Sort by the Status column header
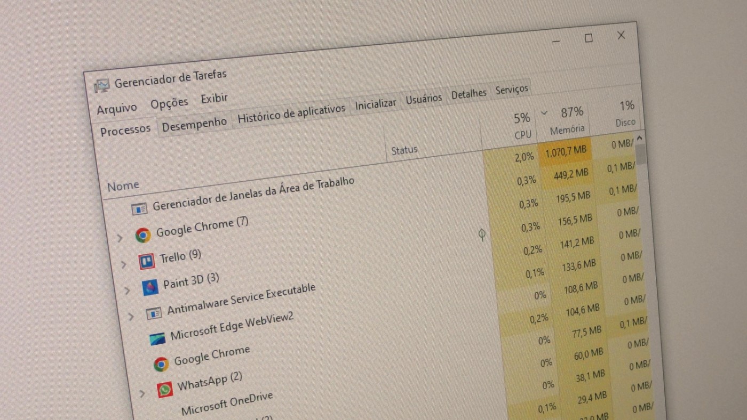Viewport: 747px width, 420px height. pyautogui.click(x=404, y=150)
